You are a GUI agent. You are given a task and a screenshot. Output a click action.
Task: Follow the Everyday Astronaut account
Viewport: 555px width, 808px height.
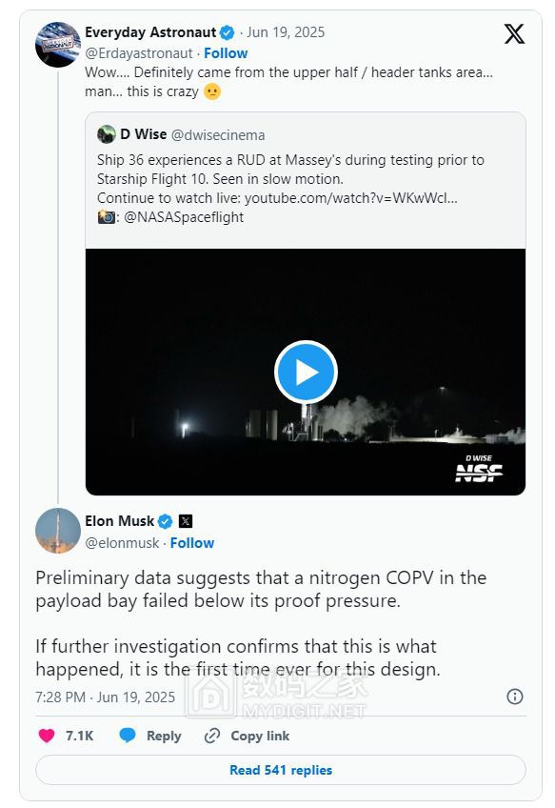pyautogui.click(x=226, y=53)
